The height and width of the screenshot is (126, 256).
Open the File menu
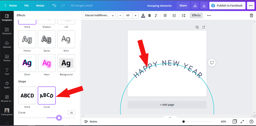pos(26,5)
